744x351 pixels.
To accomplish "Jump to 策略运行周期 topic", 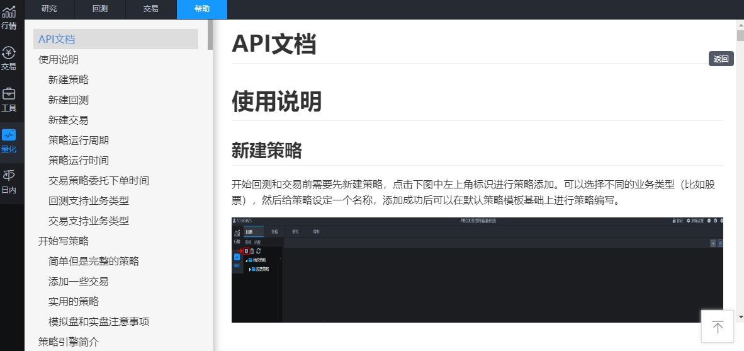I will pos(79,141).
